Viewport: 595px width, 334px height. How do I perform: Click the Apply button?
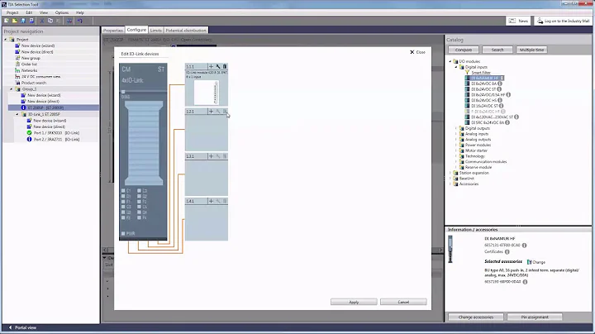pos(354,302)
